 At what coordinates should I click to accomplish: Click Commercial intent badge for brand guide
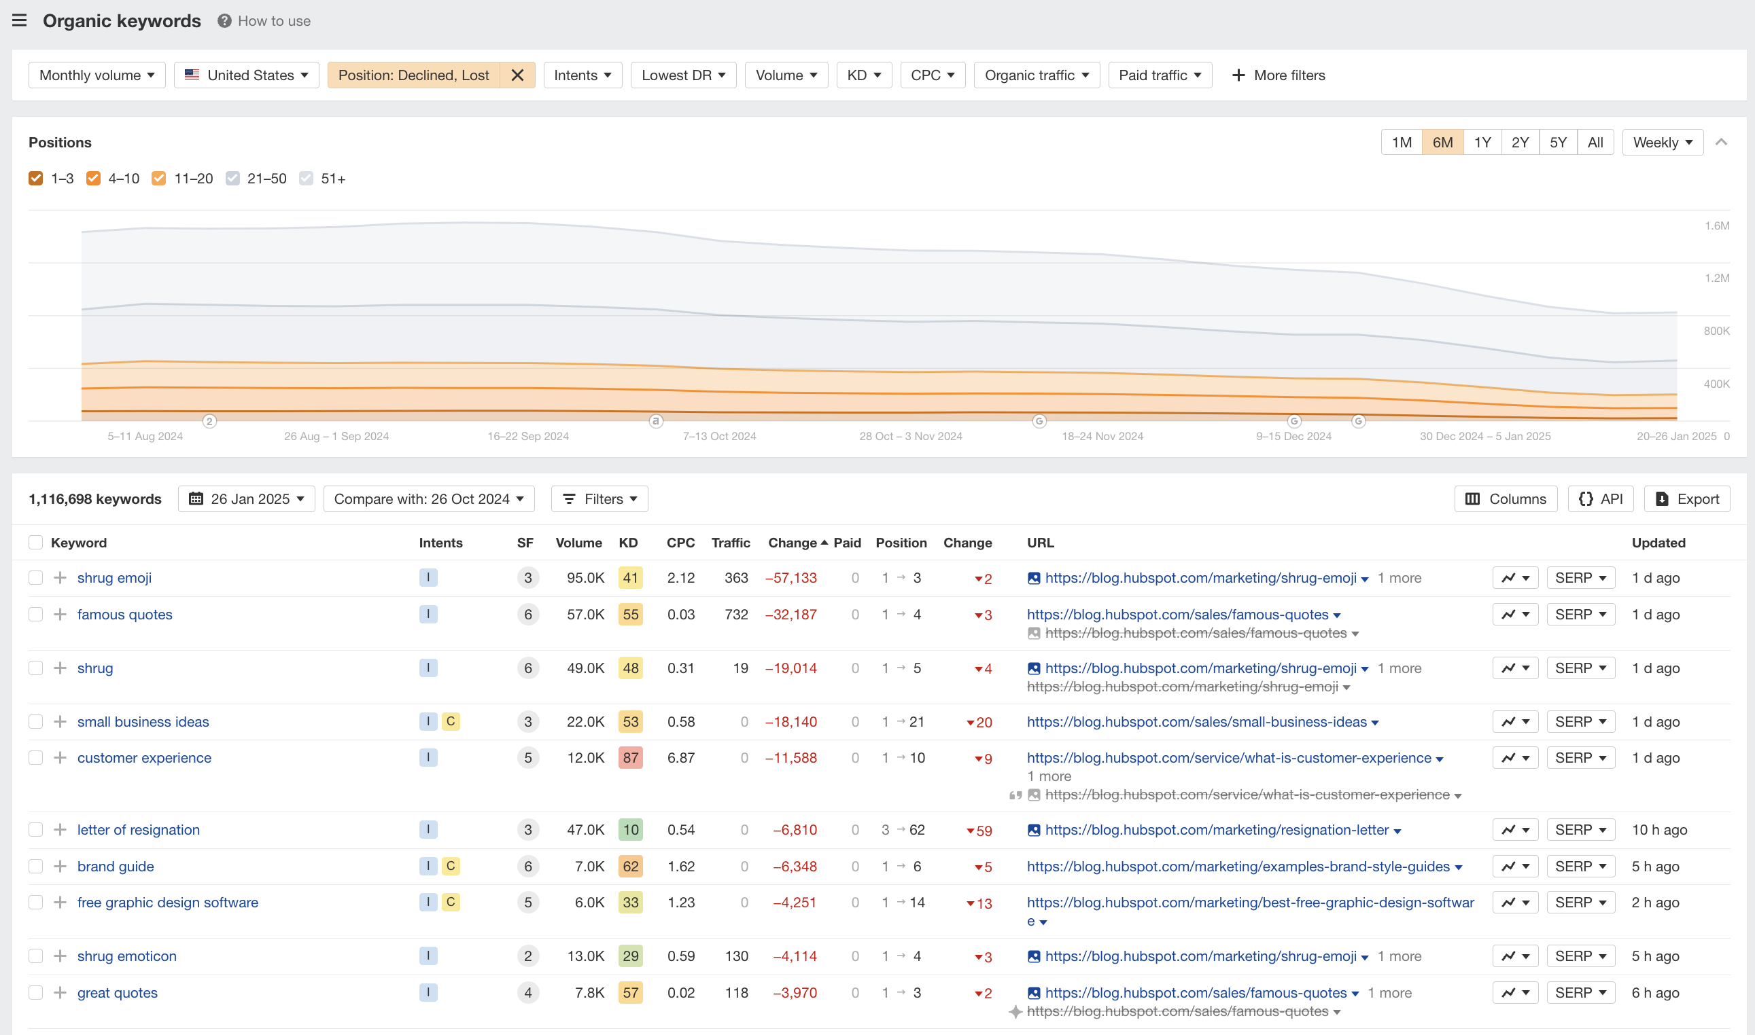(450, 867)
